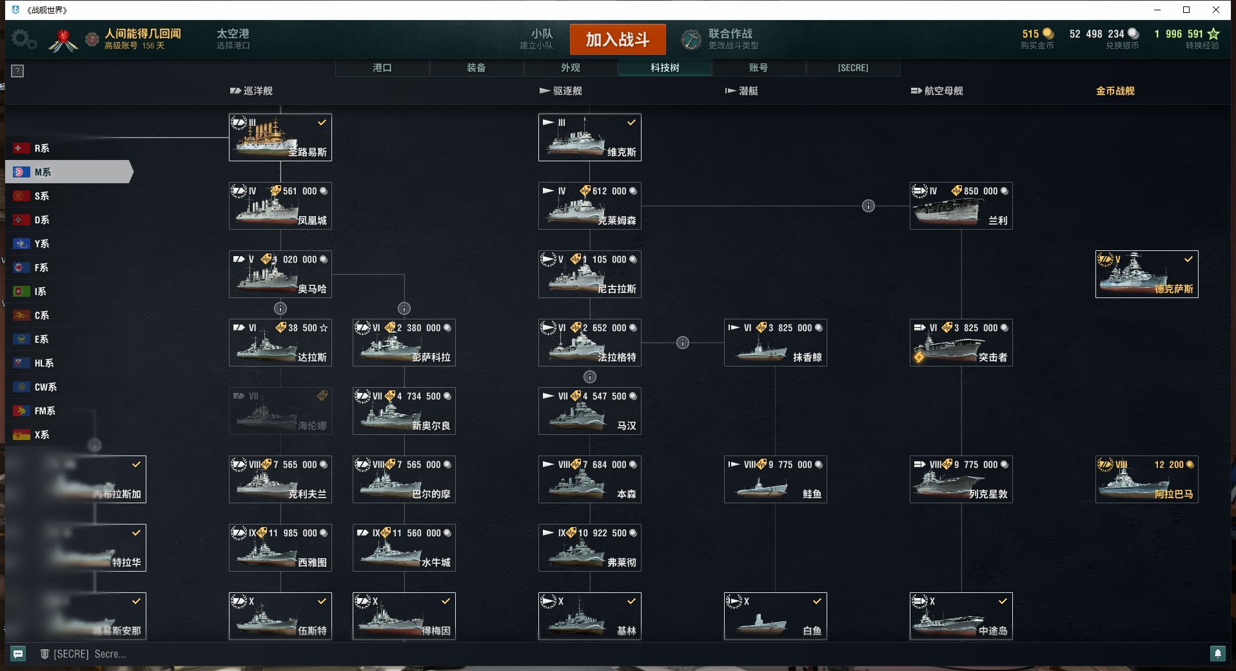Click the help question mark icon
Viewport: 1236px width, 671px height.
pos(18,71)
